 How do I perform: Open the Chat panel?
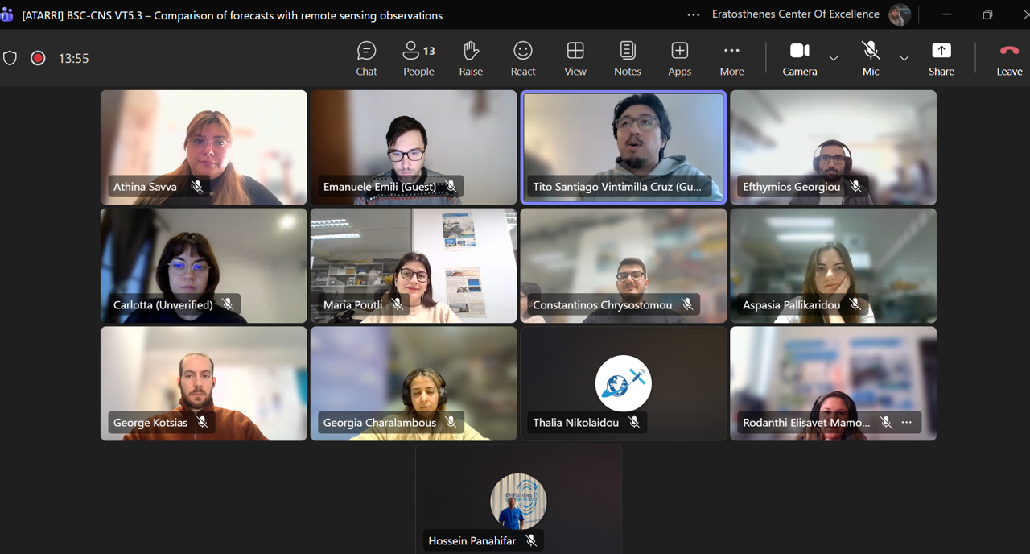click(x=366, y=59)
